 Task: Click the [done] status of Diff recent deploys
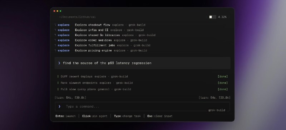click(x=223, y=77)
